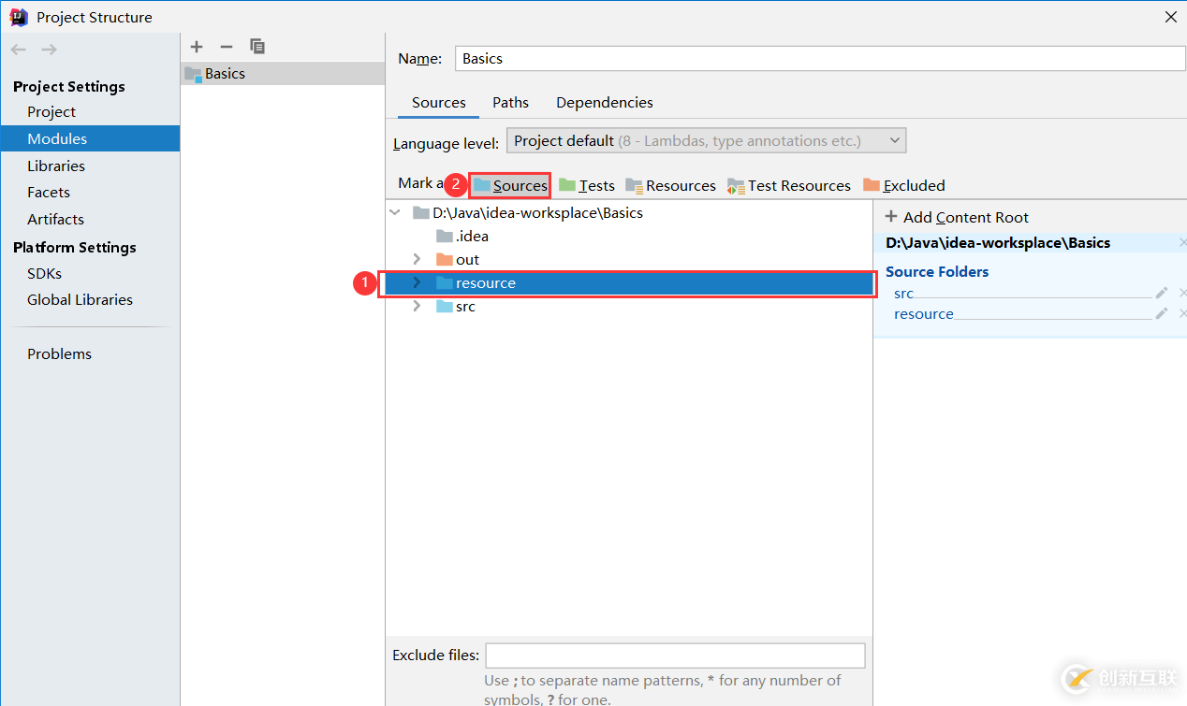The height and width of the screenshot is (706, 1187).
Task: Click Add Content Root button
Action: tap(957, 217)
